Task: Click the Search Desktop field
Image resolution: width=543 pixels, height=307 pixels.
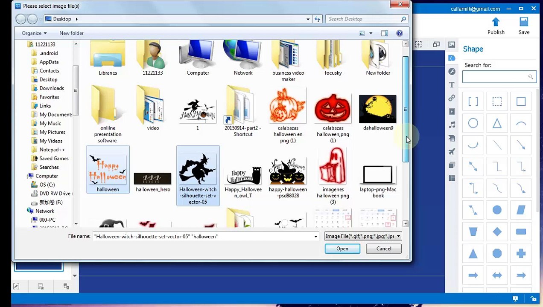Action: coord(367,19)
